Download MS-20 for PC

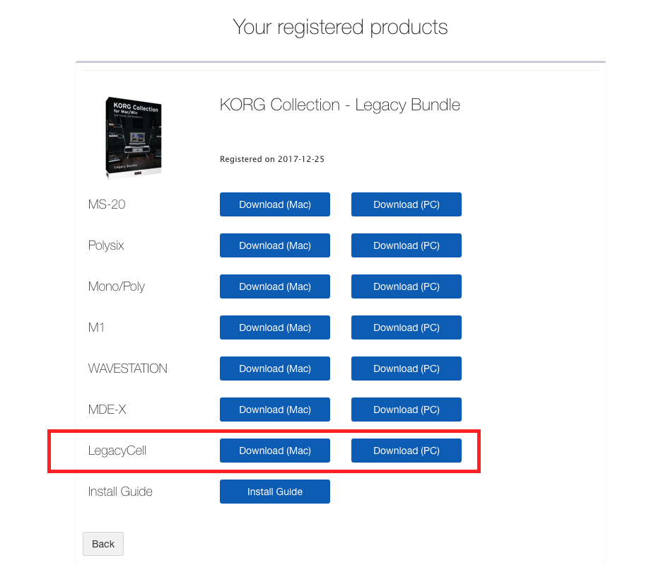coord(406,204)
